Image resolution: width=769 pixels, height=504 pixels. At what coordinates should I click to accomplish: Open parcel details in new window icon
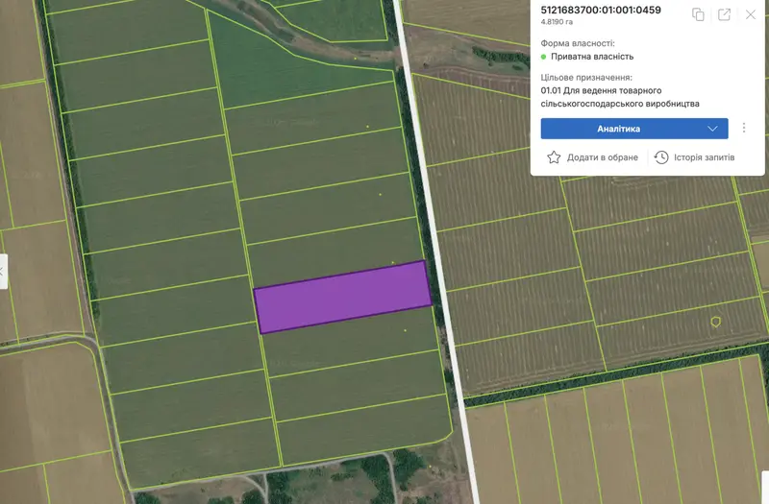click(x=724, y=14)
